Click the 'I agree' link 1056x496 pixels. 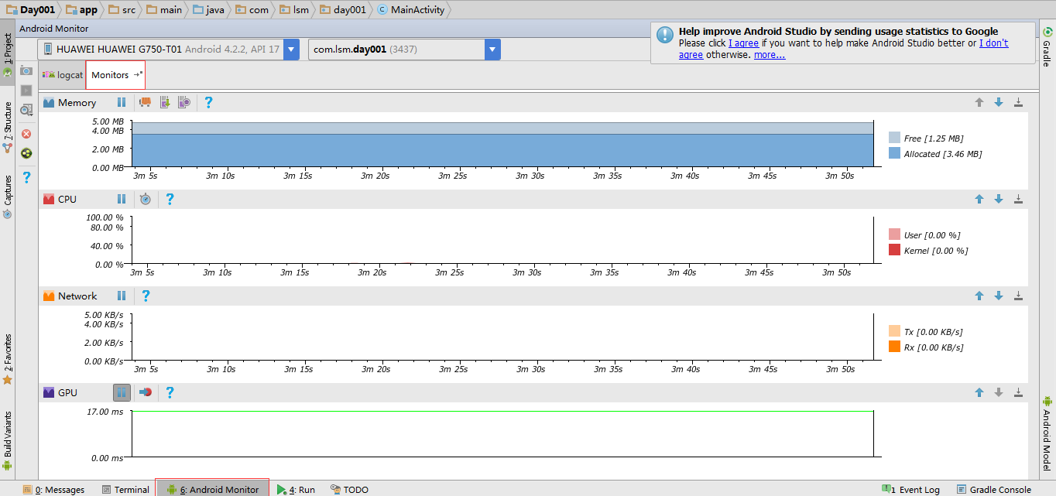(x=743, y=43)
